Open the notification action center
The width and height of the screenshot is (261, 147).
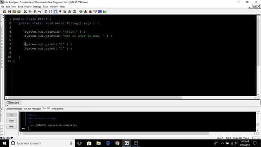click(254, 143)
